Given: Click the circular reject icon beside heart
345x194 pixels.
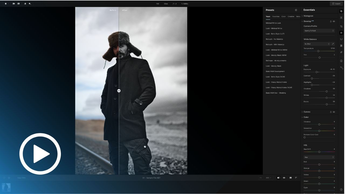Looking at the screenshot, I should (9, 178).
